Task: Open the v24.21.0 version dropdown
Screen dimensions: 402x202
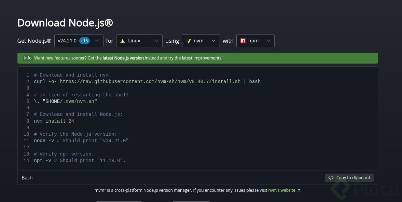Action: [79, 41]
